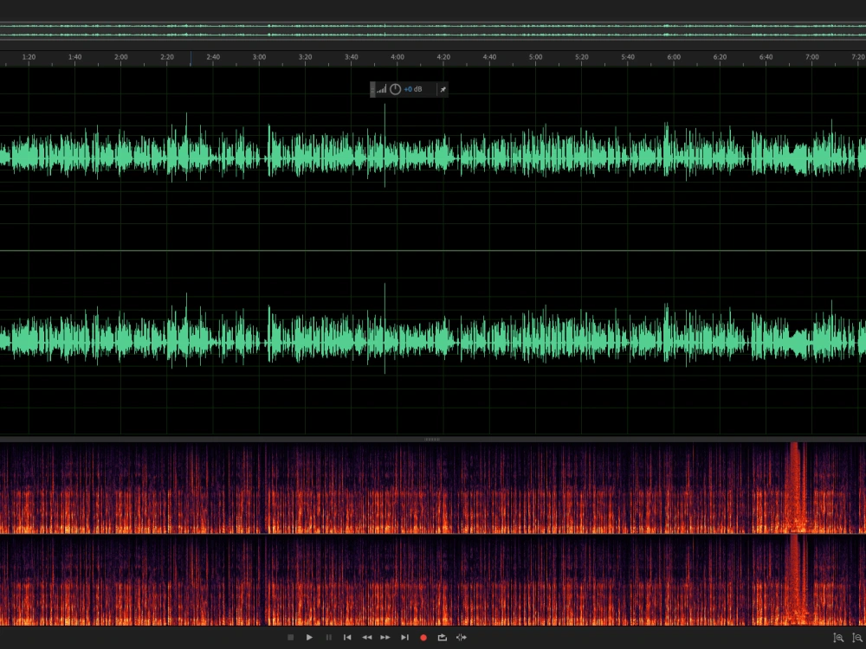Image resolution: width=866 pixels, height=649 pixels.
Task: Click the Zoom In at In Point icon
Action: [838, 638]
